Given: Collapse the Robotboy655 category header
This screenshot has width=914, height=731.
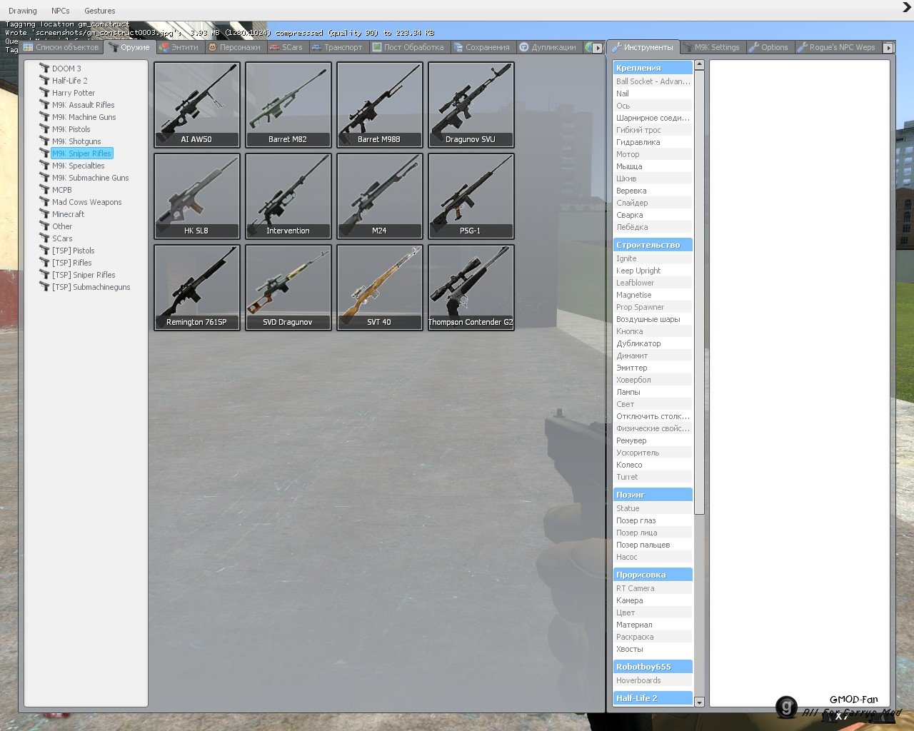Looking at the screenshot, I should tap(653, 667).
